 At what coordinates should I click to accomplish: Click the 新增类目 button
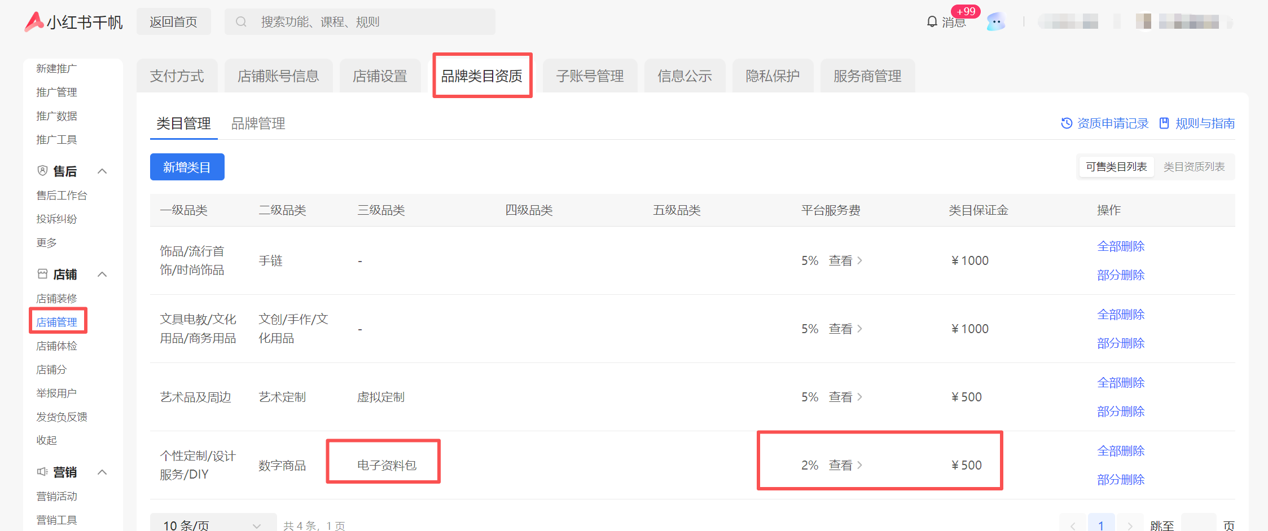187,167
